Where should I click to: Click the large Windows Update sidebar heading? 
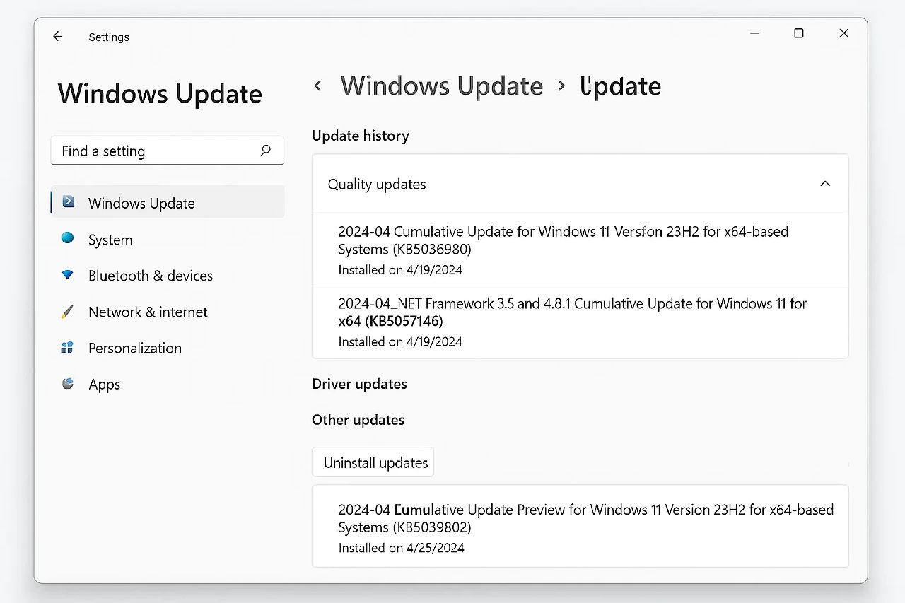point(160,94)
